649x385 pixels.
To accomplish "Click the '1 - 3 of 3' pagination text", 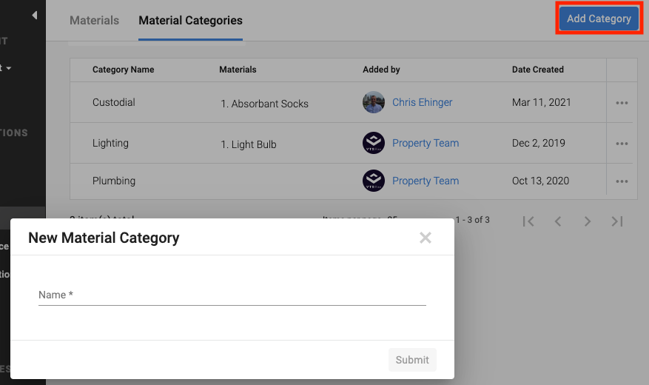I will pyautogui.click(x=473, y=220).
